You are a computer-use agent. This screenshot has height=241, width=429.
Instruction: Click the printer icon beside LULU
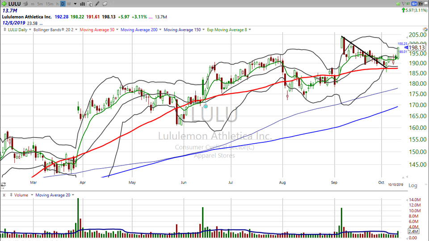[25, 4]
